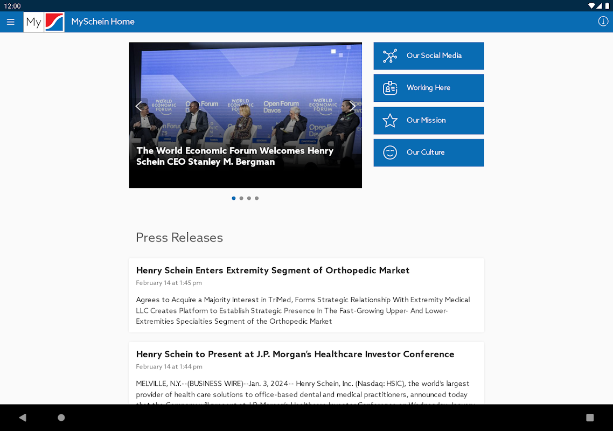Viewport: 613px width, 431px height.
Task: Click 'February 14 at 1:44 pm' timestamp
Action: [169, 366]
